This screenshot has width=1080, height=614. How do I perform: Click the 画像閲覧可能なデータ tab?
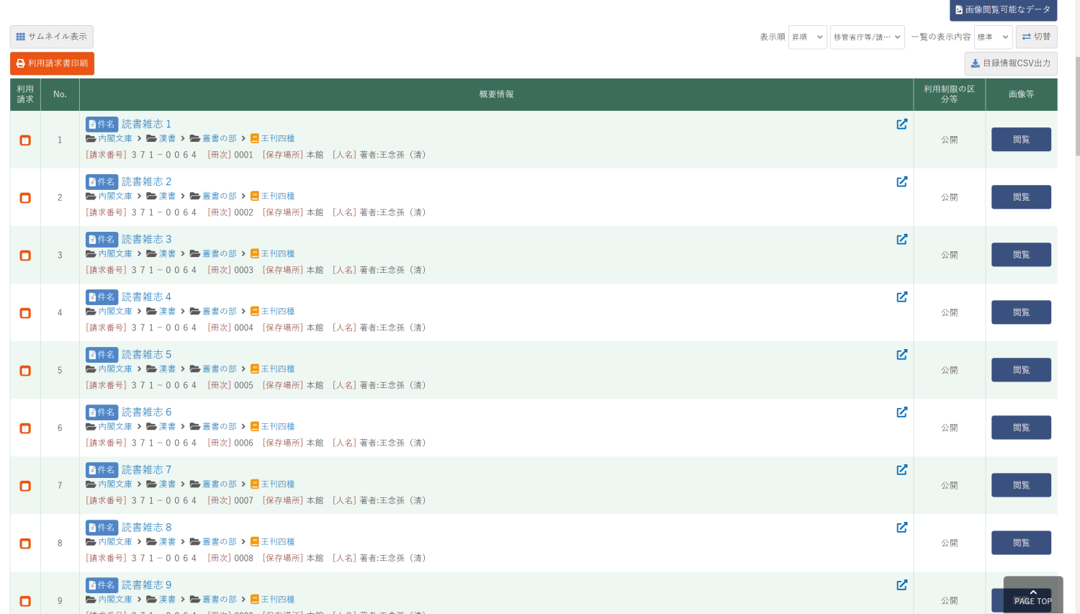tap(1003, 10)
